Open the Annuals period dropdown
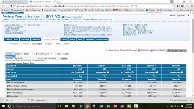 (x=10, y=54)
